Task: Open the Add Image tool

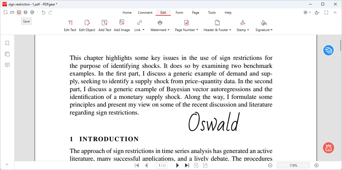Action: pyautogui.click(x=122, y=25)
